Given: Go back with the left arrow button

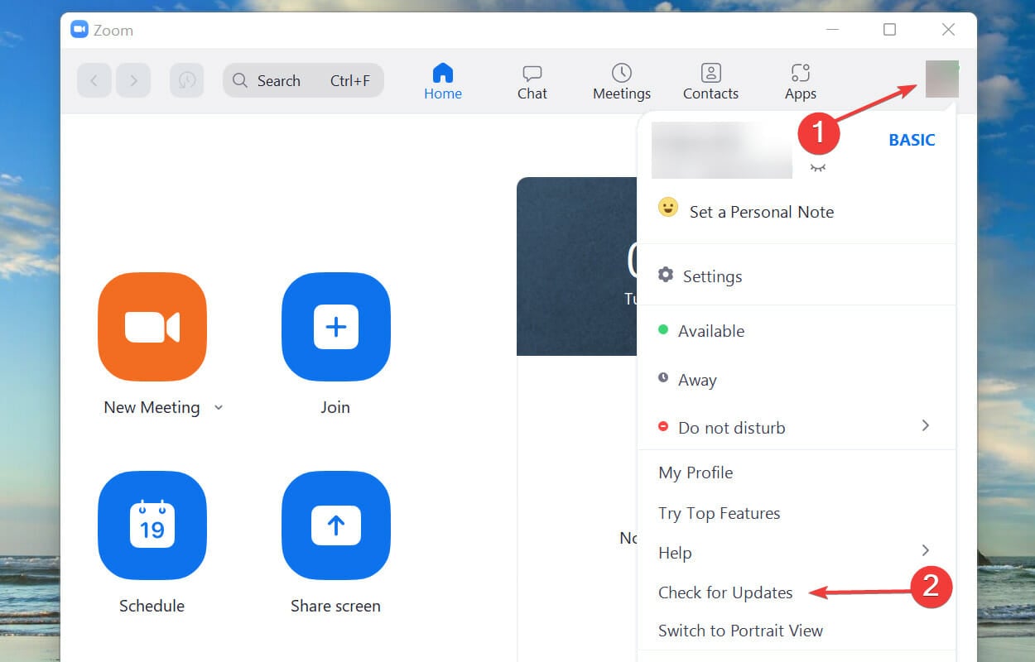Looking at the screenshot, I should 94,80.
